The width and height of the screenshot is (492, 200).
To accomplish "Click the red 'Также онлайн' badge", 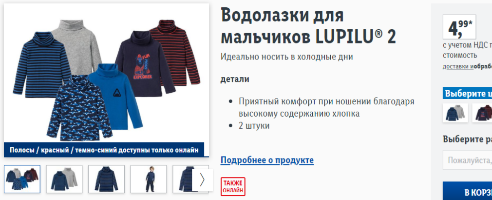I will click(233, 186).
